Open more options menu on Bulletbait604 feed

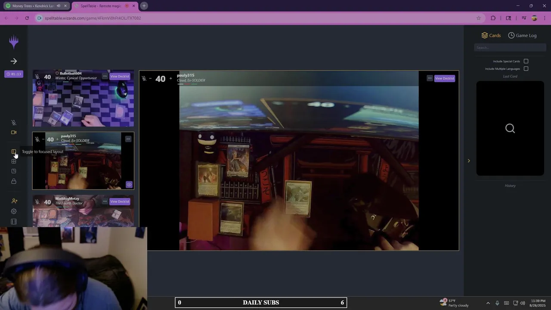tap(105, 76)
